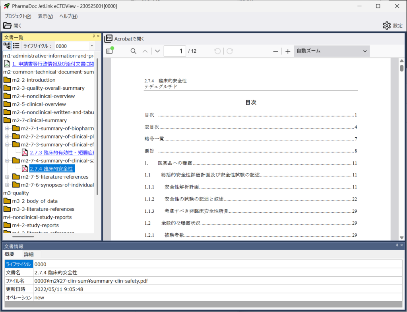This screenshot has height=312, width=407.
Task: Click the magnifier search icon in PDF toolbar
Action: coord(134,51)
